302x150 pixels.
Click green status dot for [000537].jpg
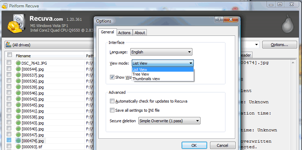(18, 75)
